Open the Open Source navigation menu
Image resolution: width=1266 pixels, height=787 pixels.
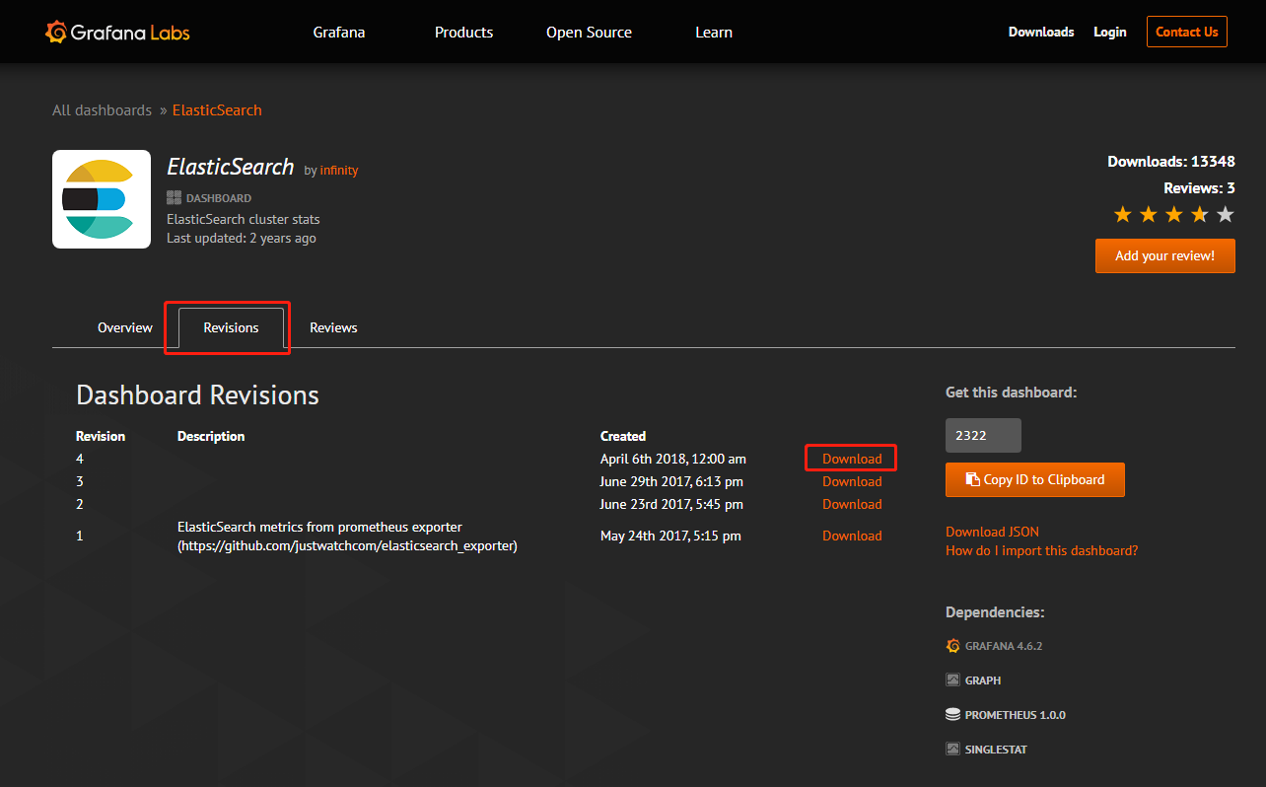[x=589, y=33]
